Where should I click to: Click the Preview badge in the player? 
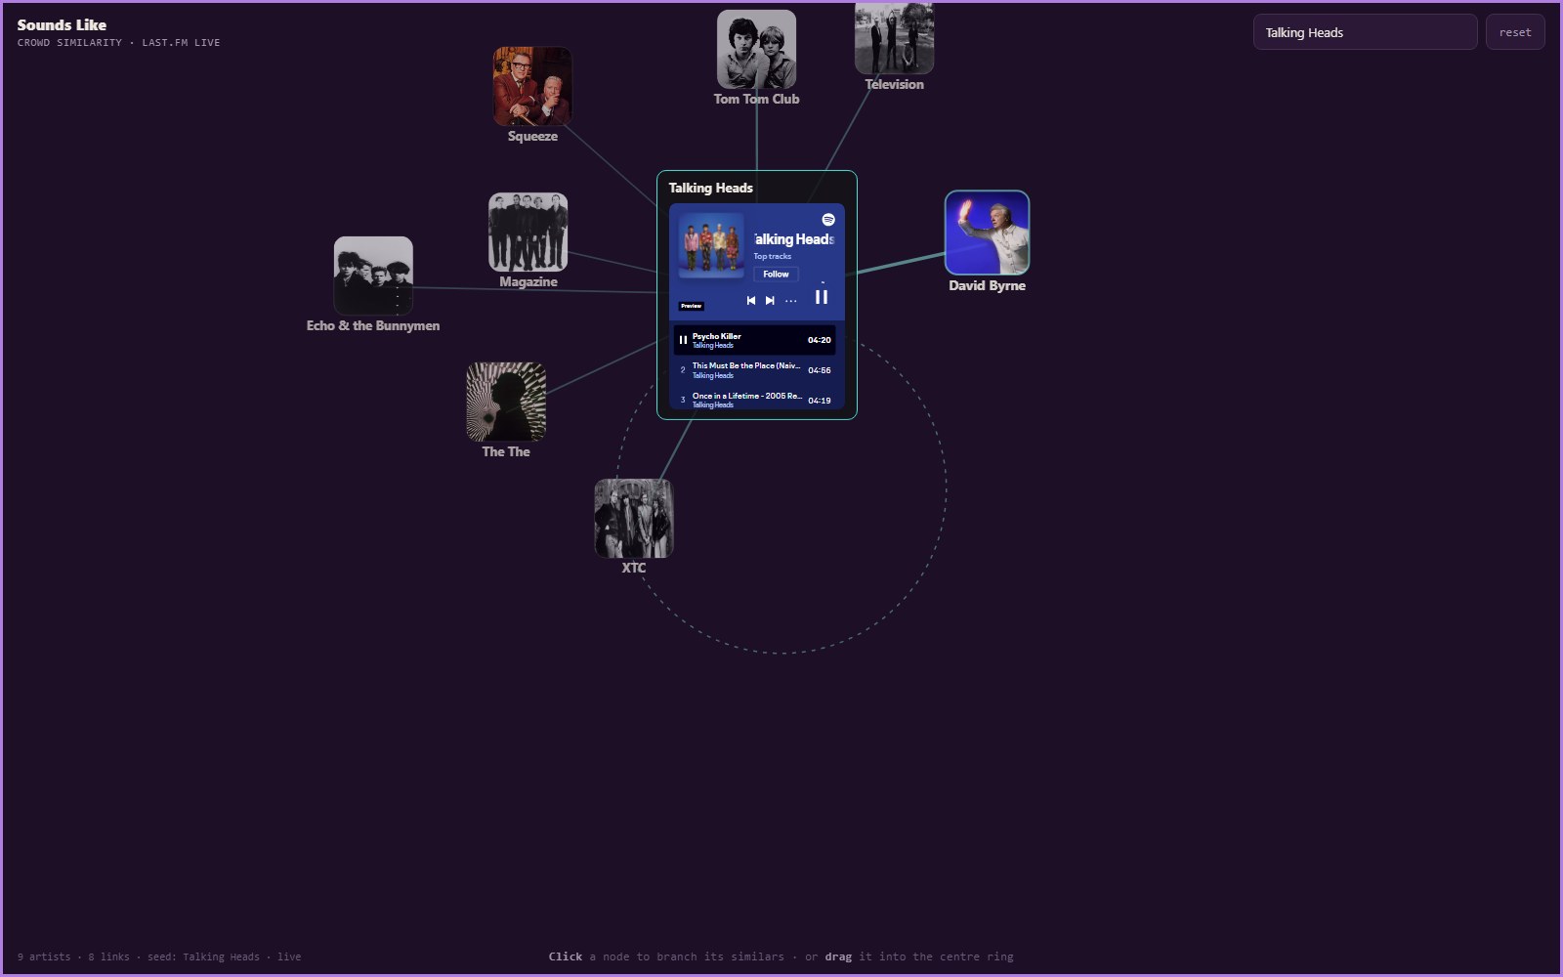click(692, 306)
